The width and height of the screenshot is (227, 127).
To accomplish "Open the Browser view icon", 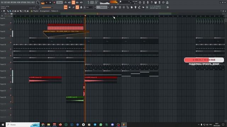I will pos(128,7).
